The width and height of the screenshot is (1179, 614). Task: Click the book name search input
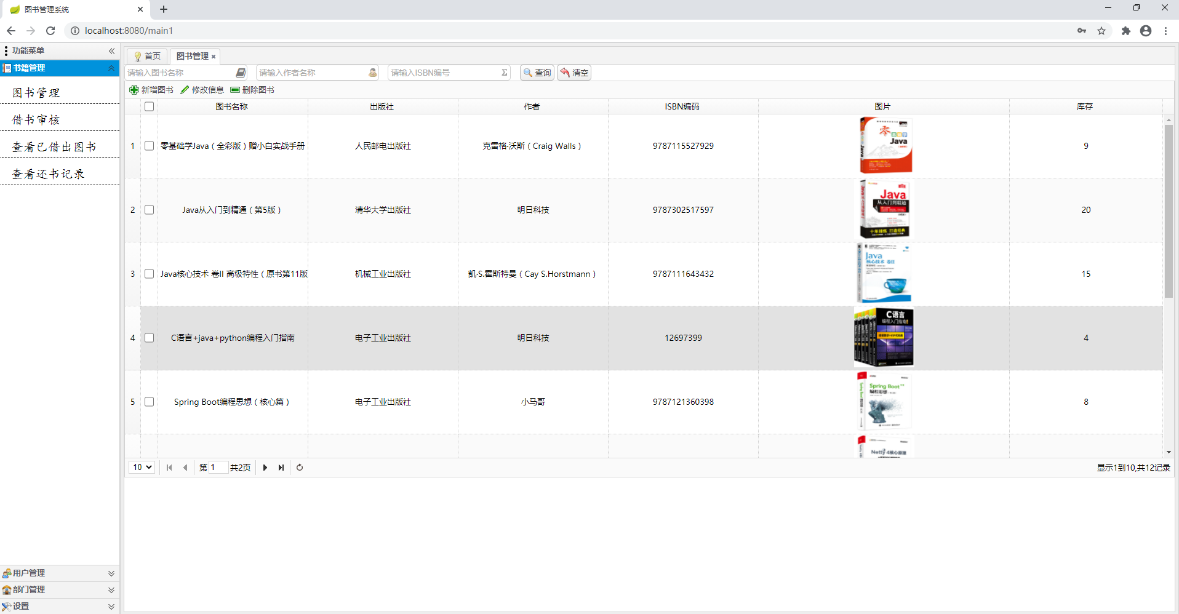[180, 73]
